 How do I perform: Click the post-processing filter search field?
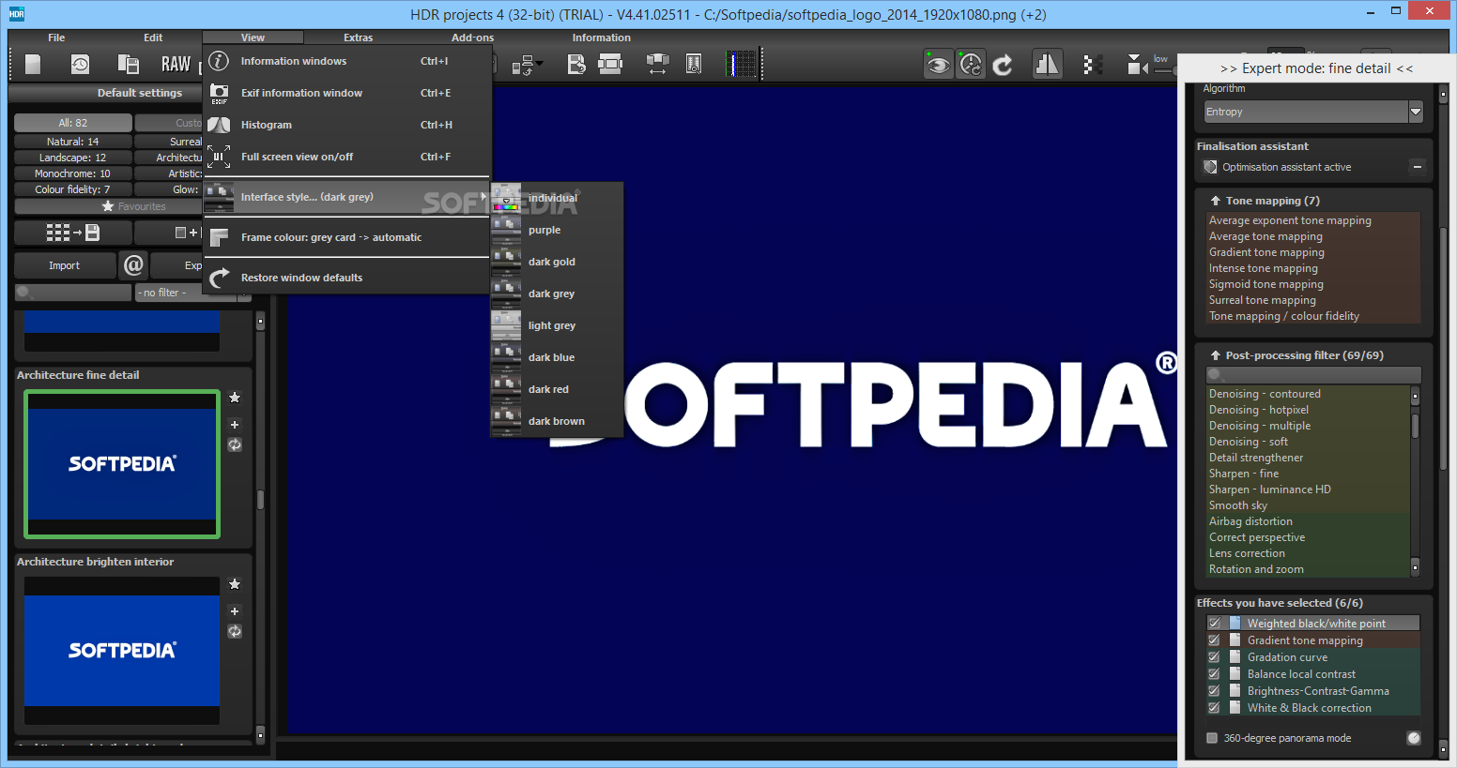pos(1313,375)
